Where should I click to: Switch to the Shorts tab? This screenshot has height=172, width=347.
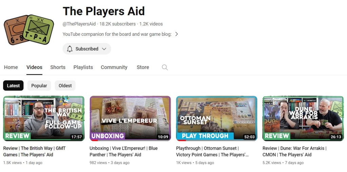click(58, 67)
